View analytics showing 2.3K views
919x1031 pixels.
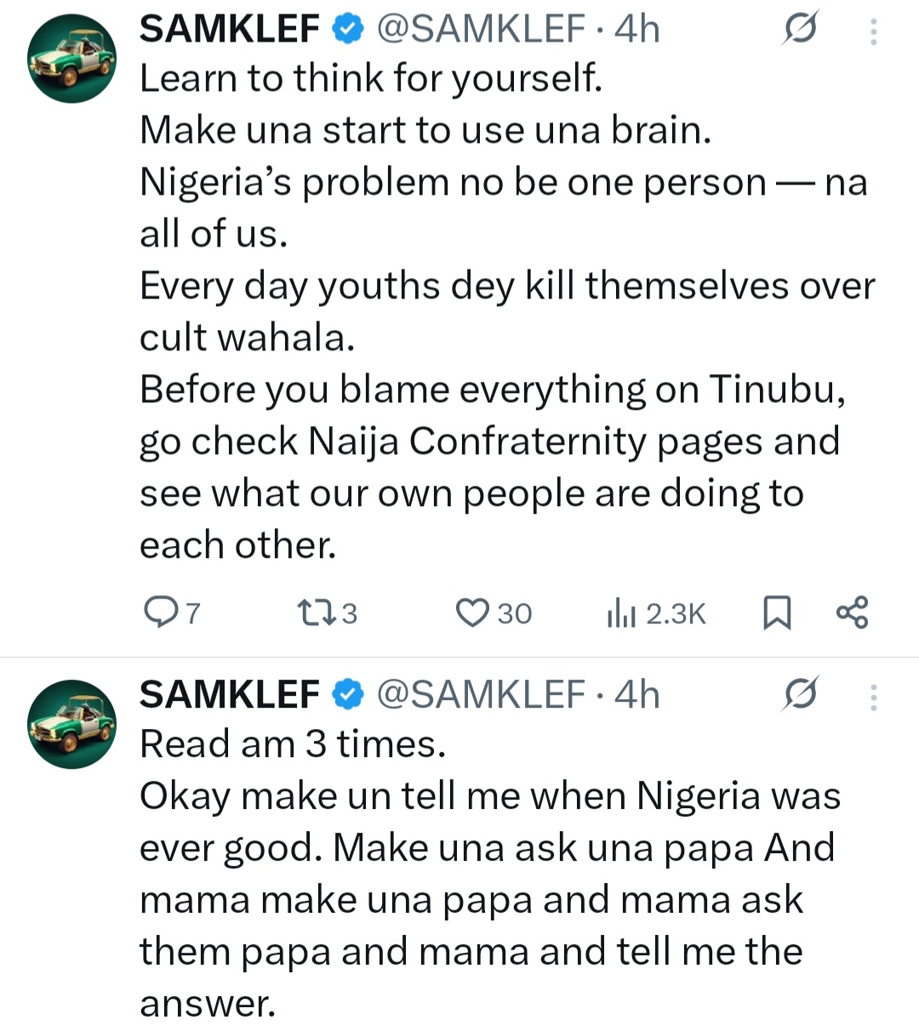point(622,612)
